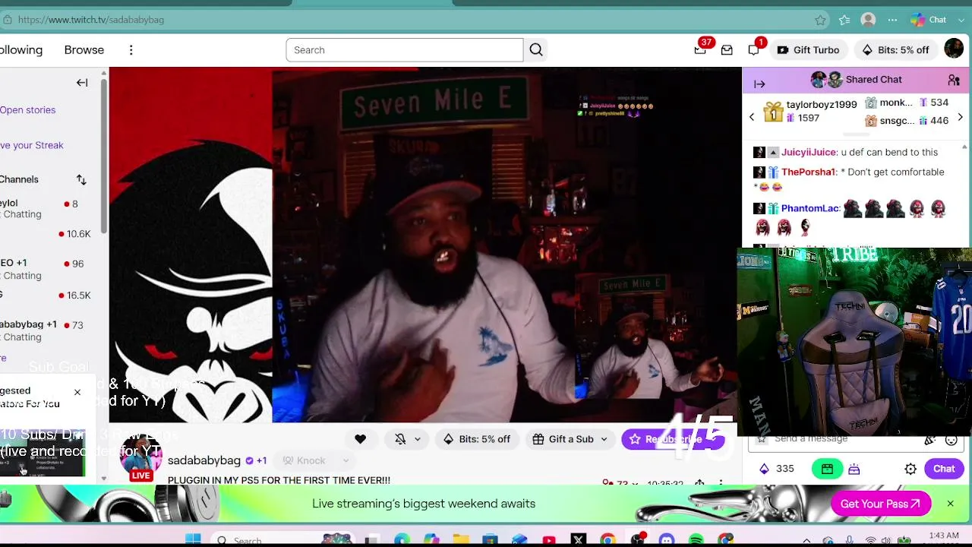
Task: Open the X app on the taskbar
Action: 579,540
